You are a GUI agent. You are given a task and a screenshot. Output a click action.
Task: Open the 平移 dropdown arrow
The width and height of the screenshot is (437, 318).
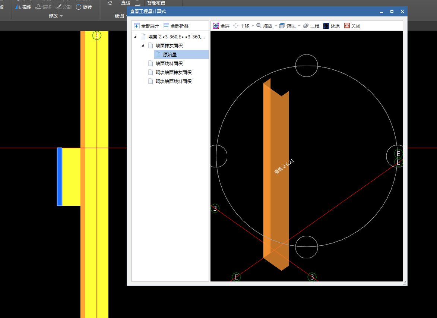(x=253, y=26)
